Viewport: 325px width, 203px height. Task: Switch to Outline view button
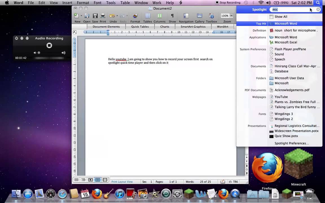83,180
